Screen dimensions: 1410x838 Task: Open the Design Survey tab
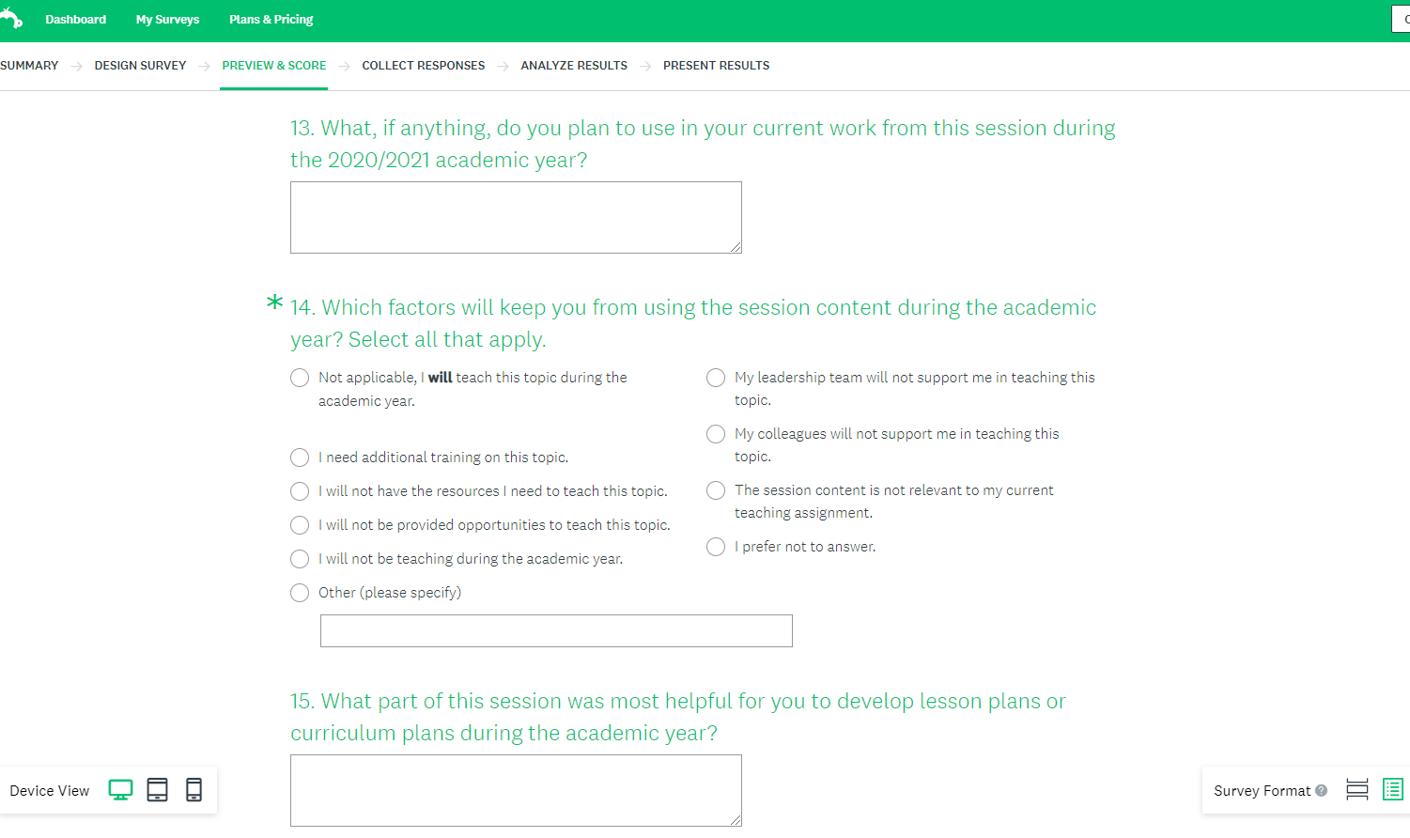click(x=140, y=66)
